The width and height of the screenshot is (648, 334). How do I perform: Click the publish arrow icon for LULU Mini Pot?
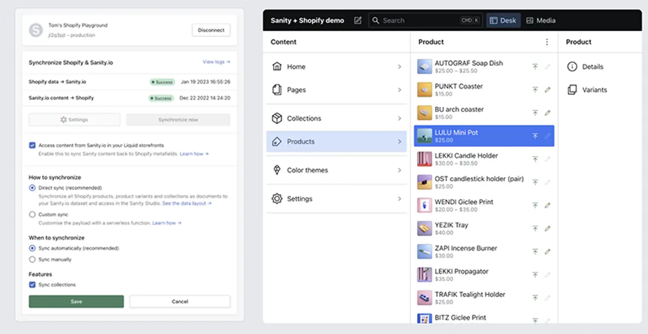[535, 136]
